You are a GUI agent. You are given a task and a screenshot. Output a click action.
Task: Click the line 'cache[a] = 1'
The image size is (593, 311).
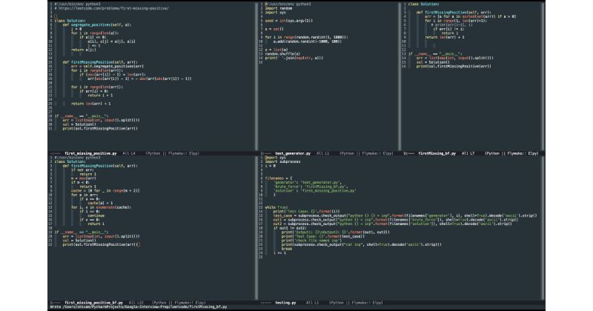(x=100, y=204)
